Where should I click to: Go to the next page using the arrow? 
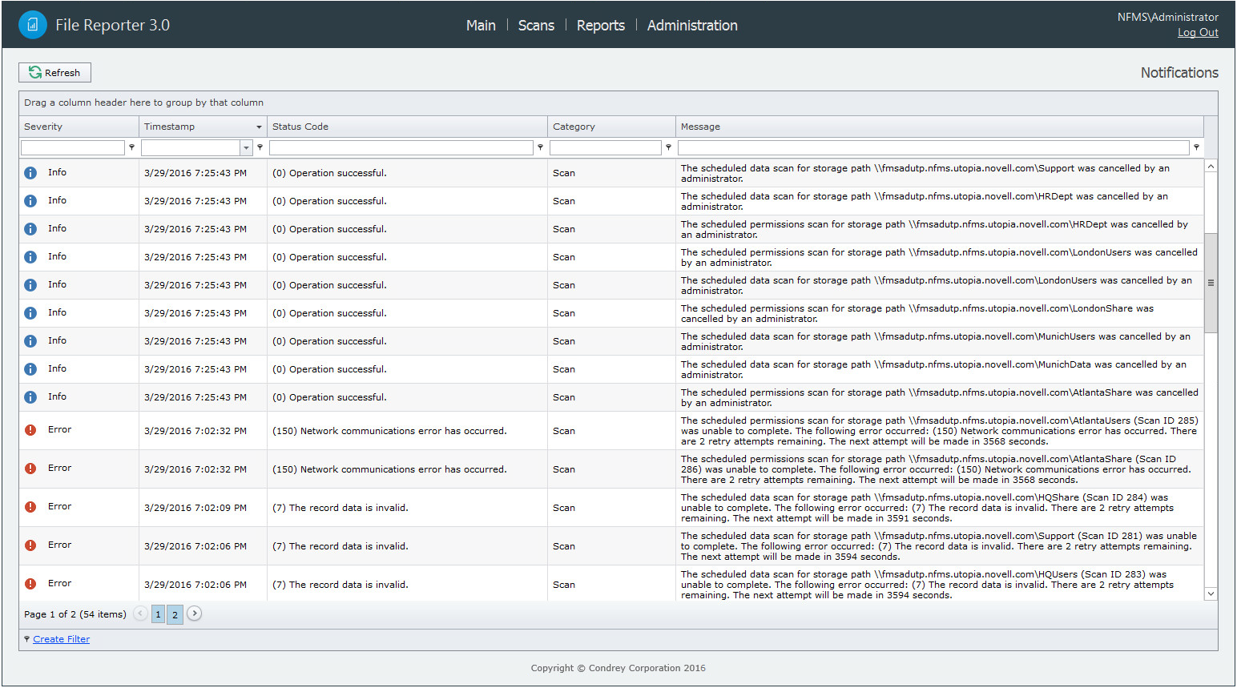coord(194,614)
